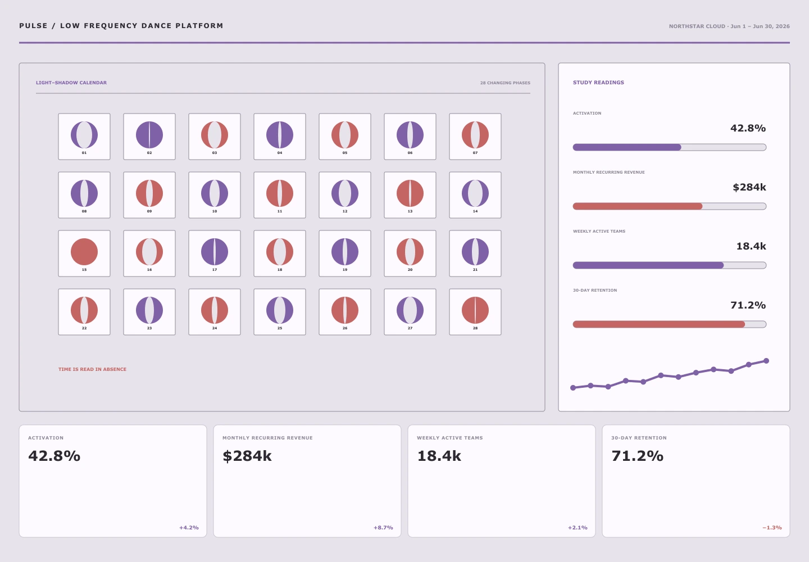Click the '−1.3%' change value
The width and height of the screenshot is (809, 562).
772,528
